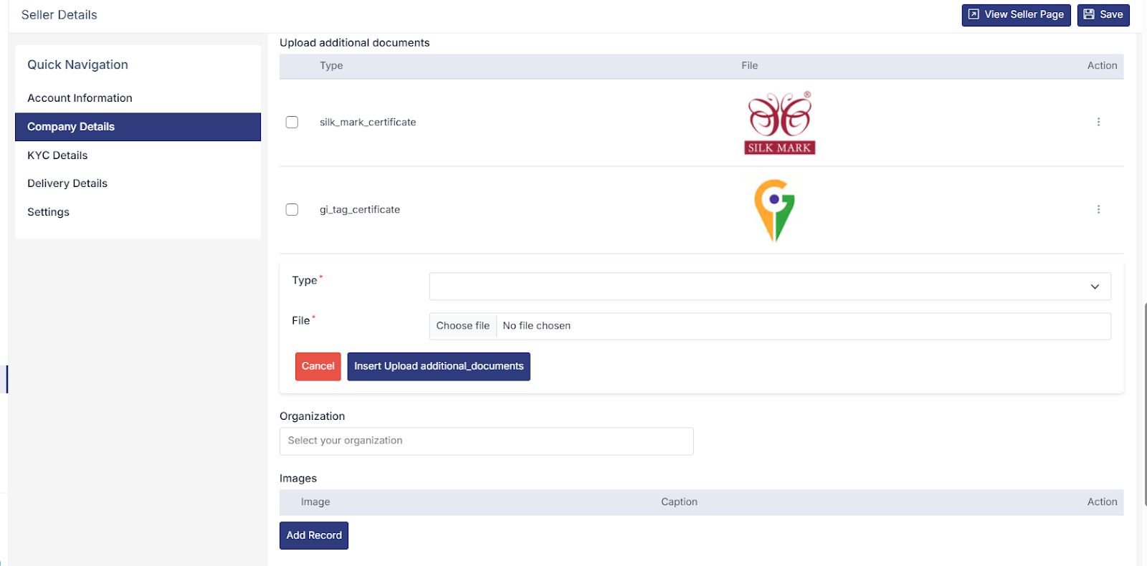Click the GI tag logo thumbnail
The image size is (1147, 566).
click(774, 210)
